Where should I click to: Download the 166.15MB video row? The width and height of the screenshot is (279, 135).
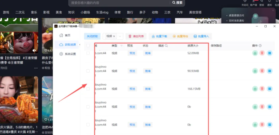[255, 89]
